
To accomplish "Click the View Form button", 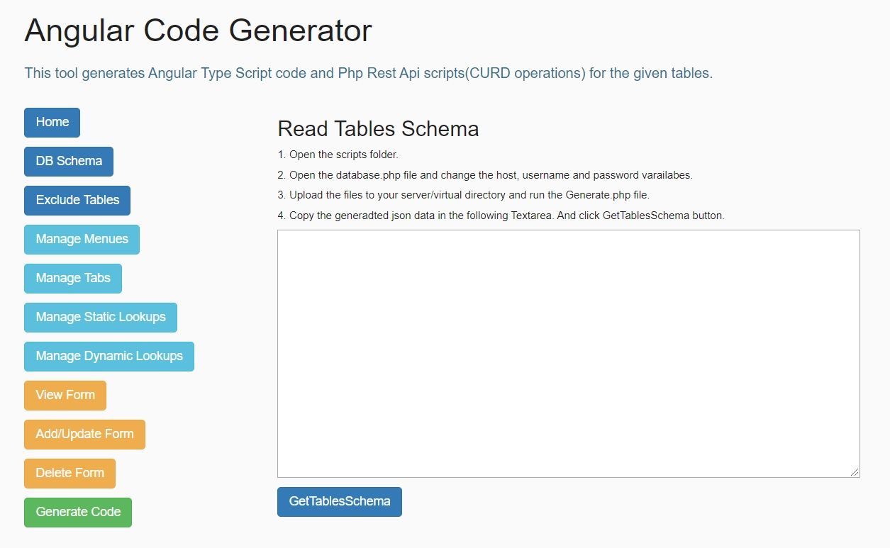I will (x=65, y=396).
